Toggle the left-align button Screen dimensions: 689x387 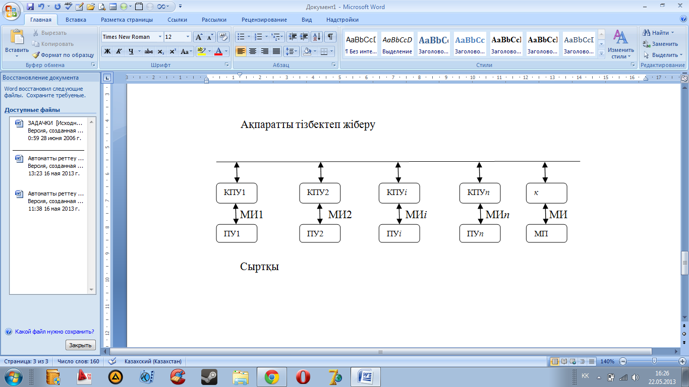click(x=241, y=51)
